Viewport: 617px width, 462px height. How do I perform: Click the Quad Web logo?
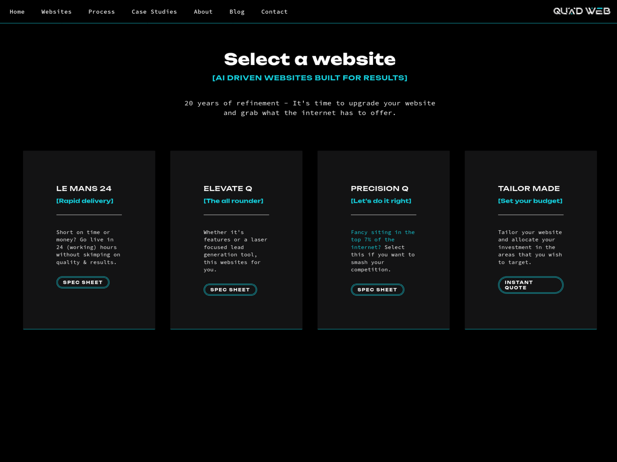click(582, 11)
